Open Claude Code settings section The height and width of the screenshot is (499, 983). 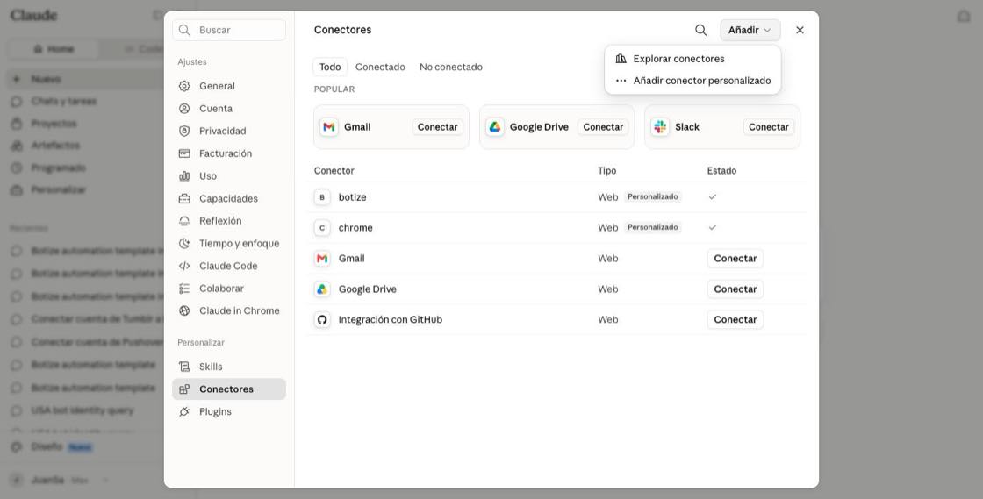pos(229,266)
